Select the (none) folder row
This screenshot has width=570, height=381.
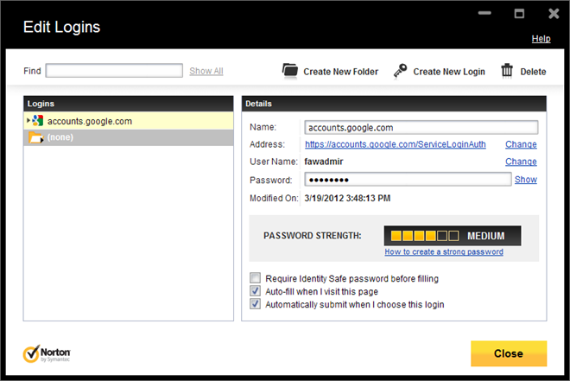(129, 137)
